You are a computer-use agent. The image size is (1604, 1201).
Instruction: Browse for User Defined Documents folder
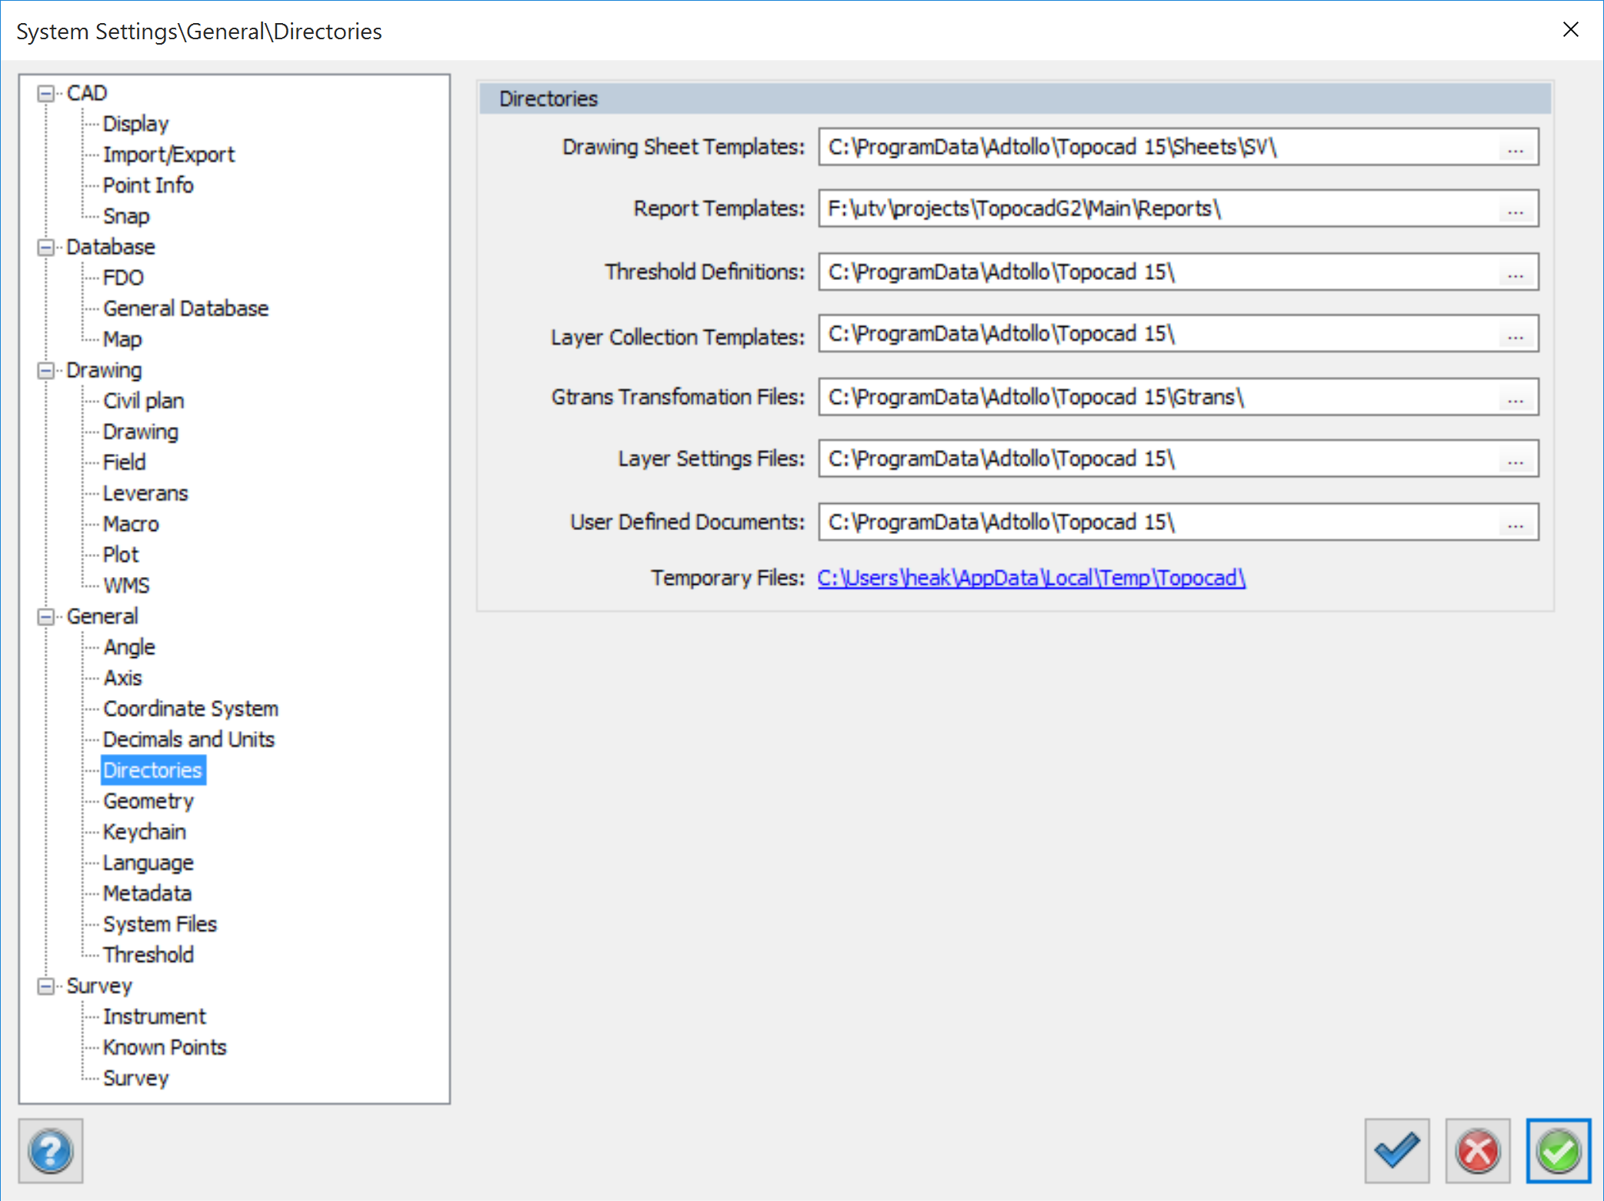1516,523
